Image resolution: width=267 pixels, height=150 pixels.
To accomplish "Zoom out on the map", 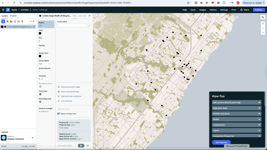I will pyautogui.click(x=263, y=28).
